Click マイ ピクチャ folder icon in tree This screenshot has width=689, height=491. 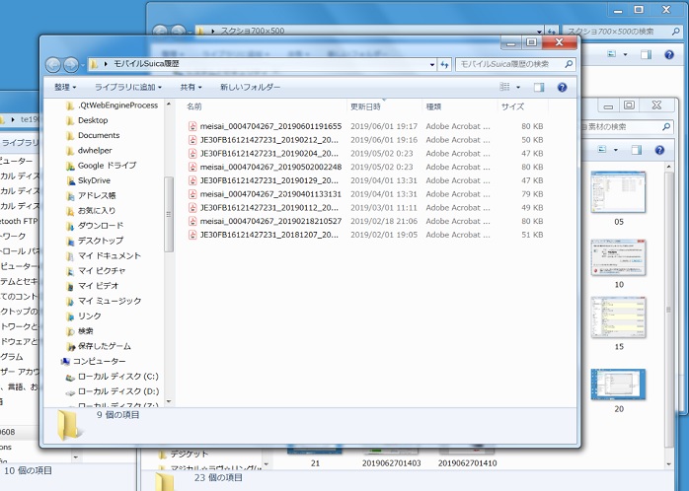coord(70,271)
